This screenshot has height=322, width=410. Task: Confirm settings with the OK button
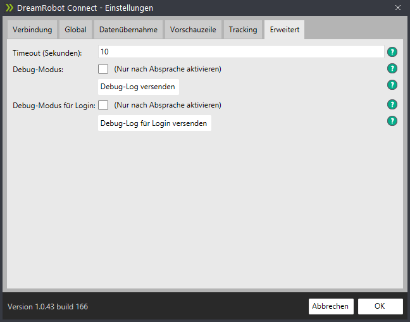[380, 306]
